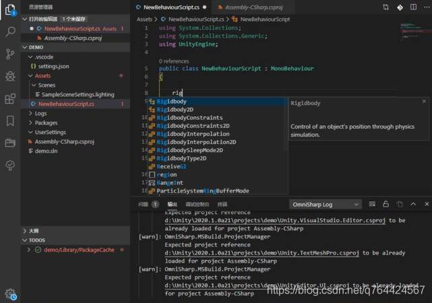The image size is (432, 303).
Task: Clear the output panel log
Action: (x=372, y=204)
